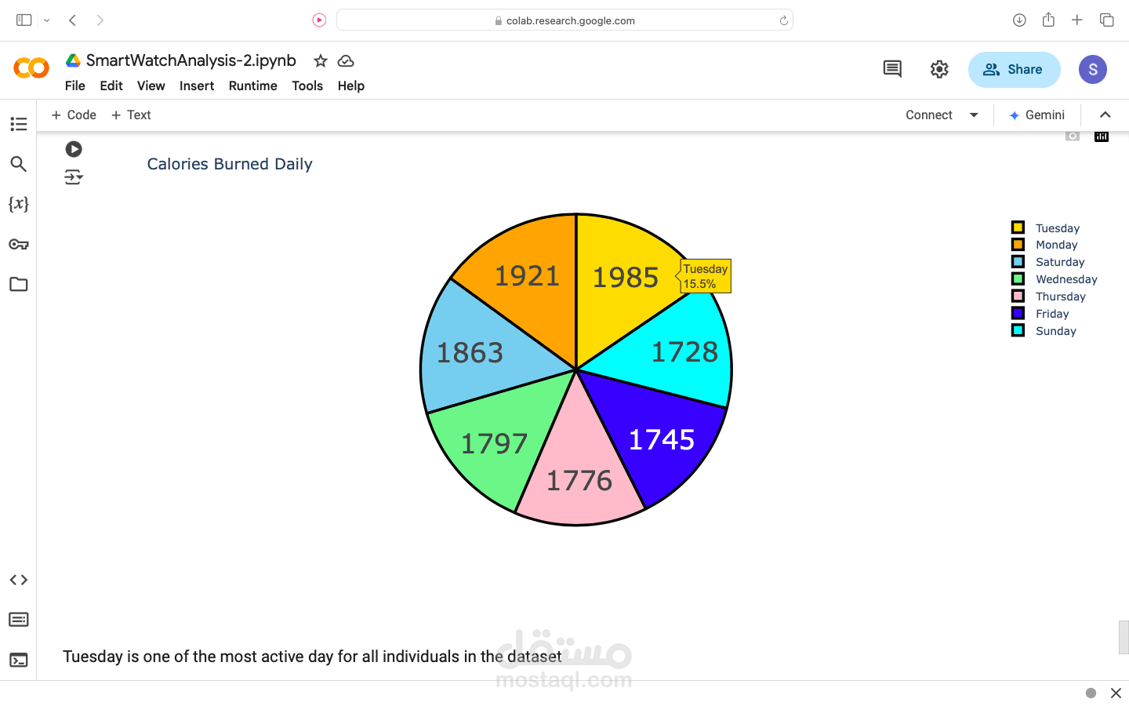Expand the Connect options dropdown arrow
This screenshot has width=1129, height=706.
(x=974, y=115)
